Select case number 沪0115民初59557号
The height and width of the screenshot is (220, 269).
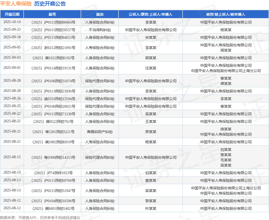pyautogui.click(x=53, y=30)
